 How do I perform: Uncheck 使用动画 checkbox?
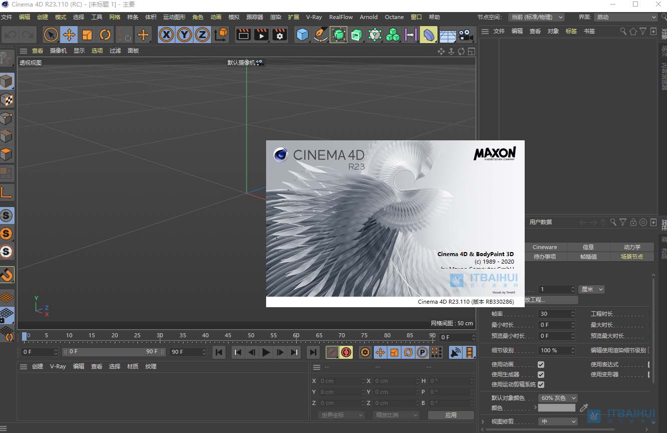pos(541,364)
